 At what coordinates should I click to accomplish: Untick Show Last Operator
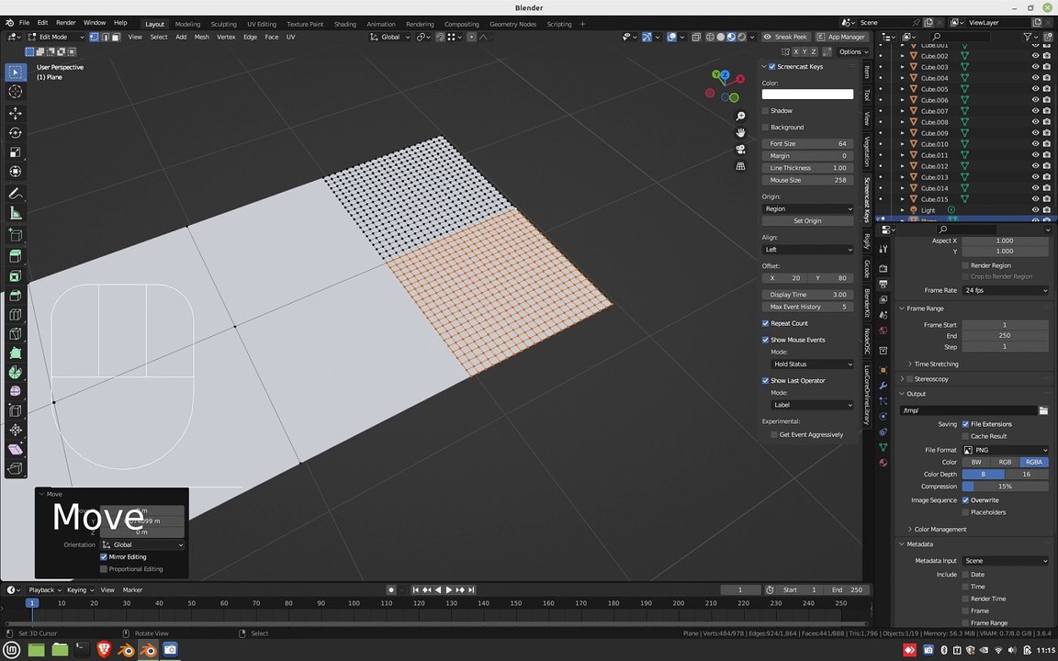765,380
